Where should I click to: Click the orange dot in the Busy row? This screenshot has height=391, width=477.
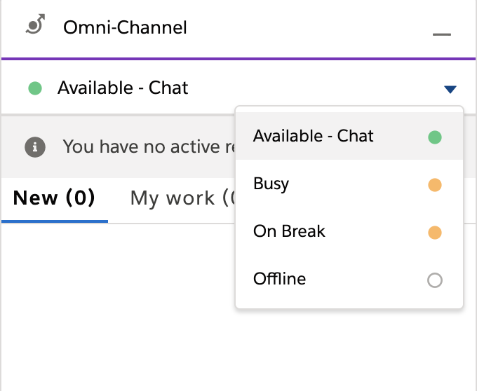coord(435,185)
